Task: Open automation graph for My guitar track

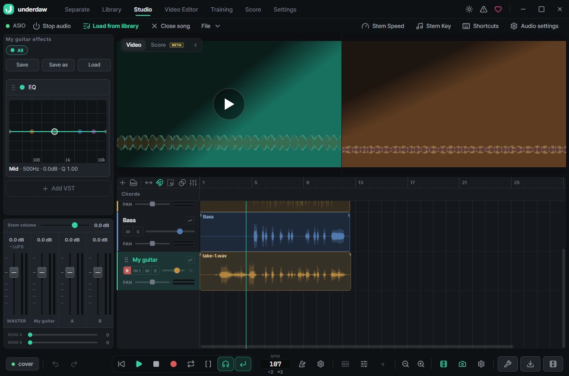Action: [x=190, y=260]
